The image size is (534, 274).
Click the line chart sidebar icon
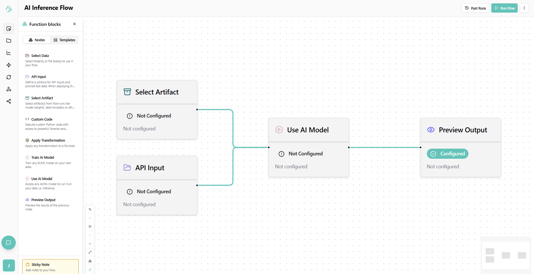pos(9,53)
